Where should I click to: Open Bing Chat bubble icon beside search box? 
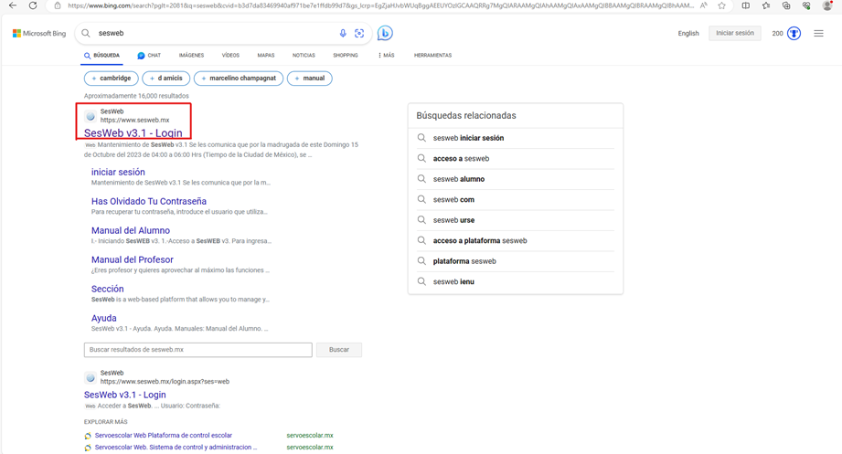(x=385, y=33)
